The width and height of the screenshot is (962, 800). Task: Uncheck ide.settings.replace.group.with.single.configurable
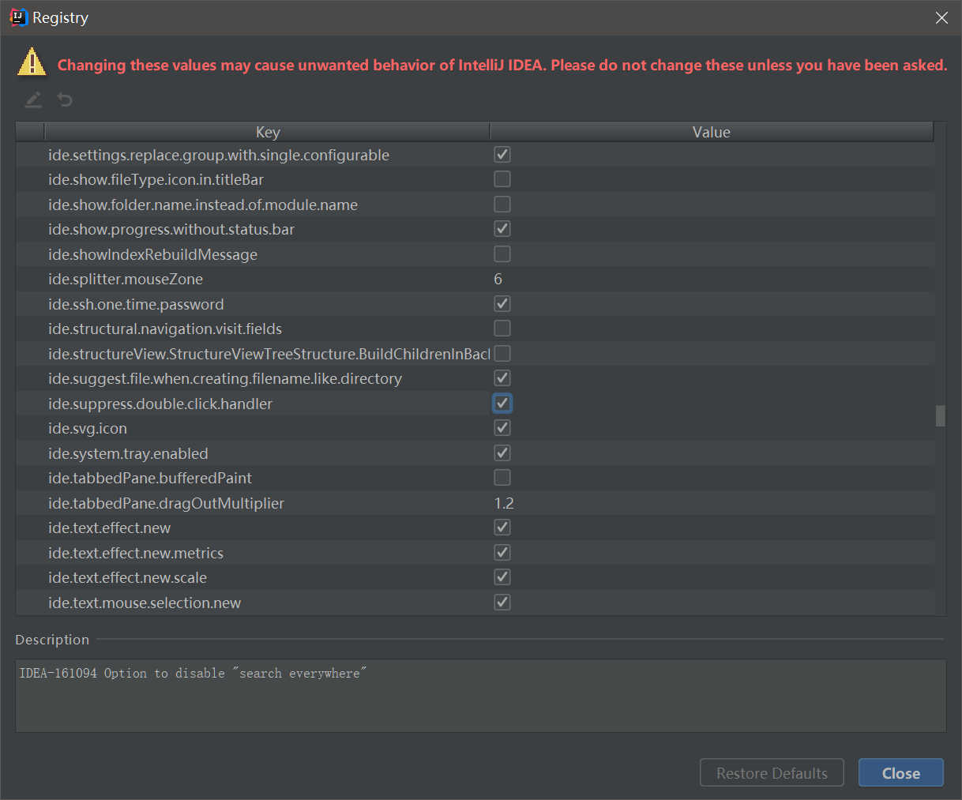(x=502, y=154)
